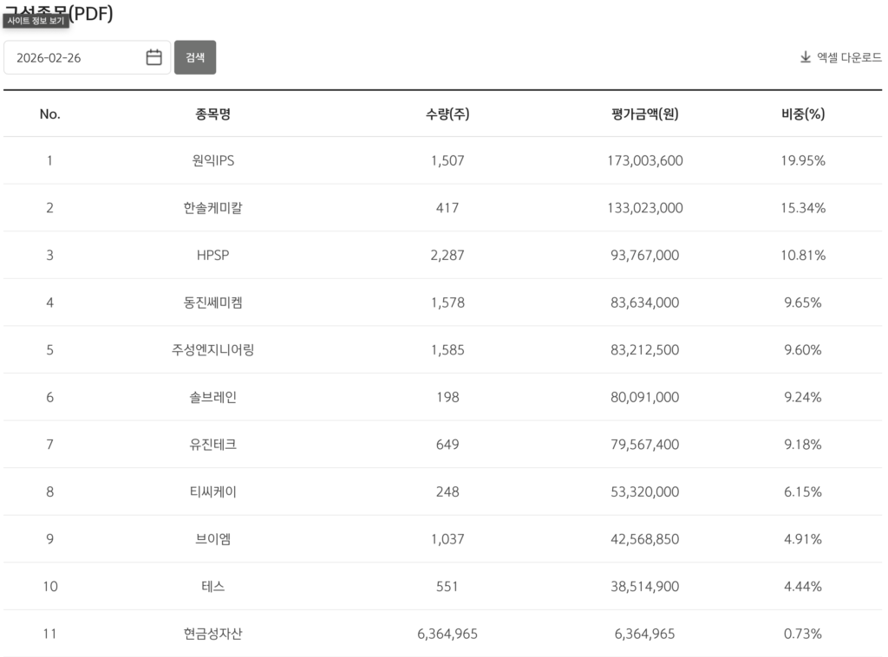Viewport: 888px width, 657px height.
Task: Click the No. column header
Action: 50,114
